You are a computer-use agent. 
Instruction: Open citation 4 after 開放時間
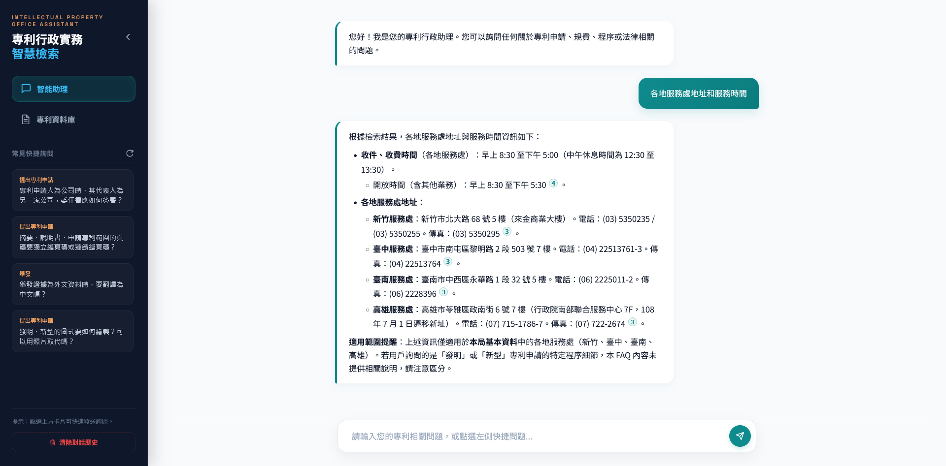coord(553,183)
